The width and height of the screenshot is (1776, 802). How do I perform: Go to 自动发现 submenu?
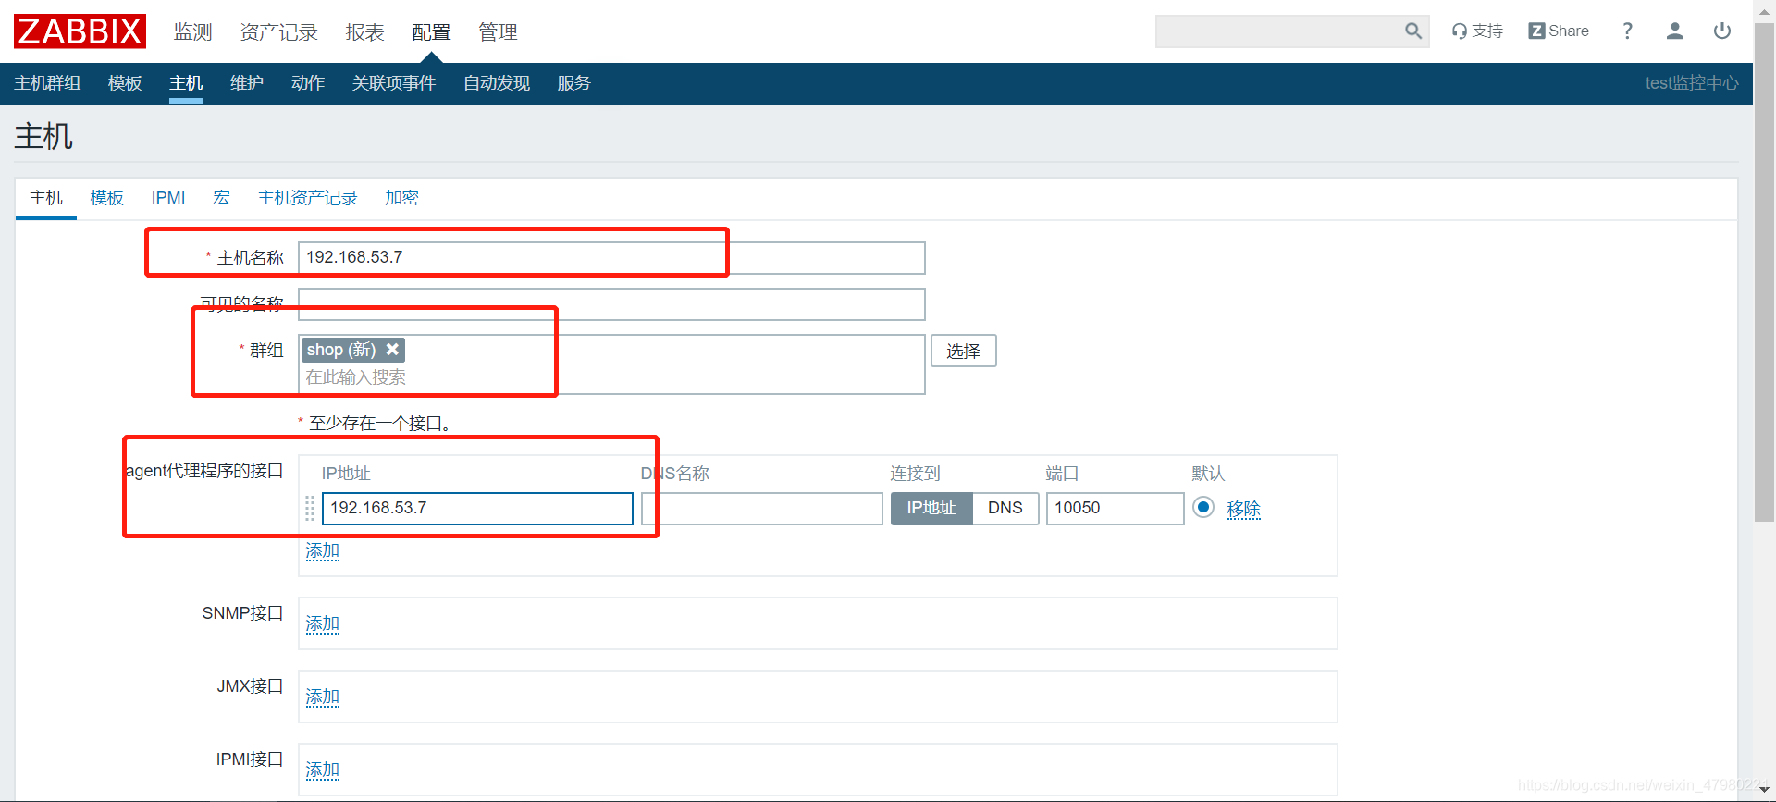point(497,83)
